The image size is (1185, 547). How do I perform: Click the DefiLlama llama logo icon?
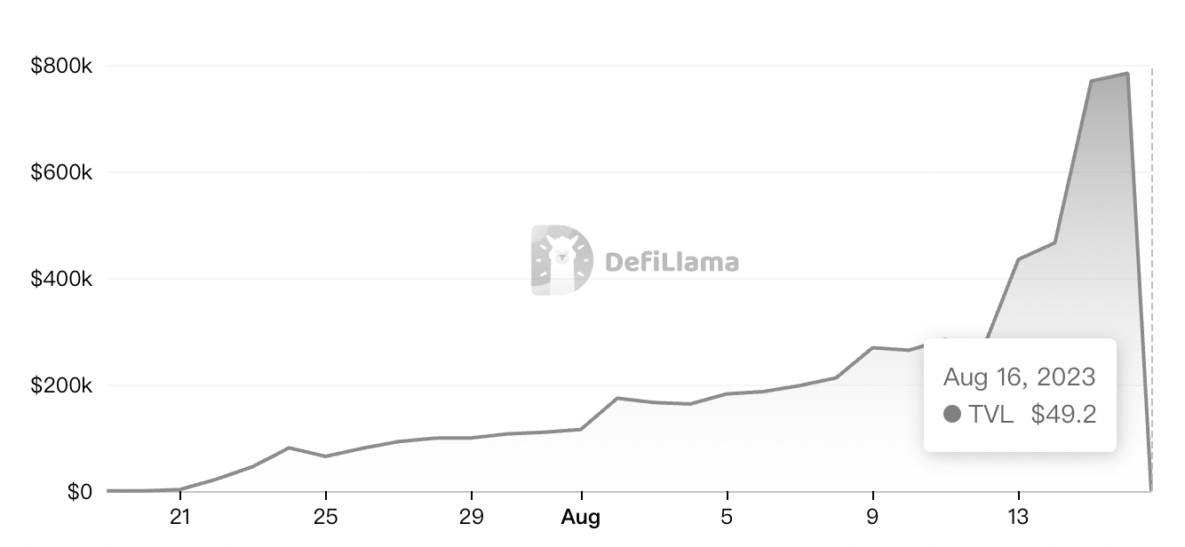pos(561,259)
